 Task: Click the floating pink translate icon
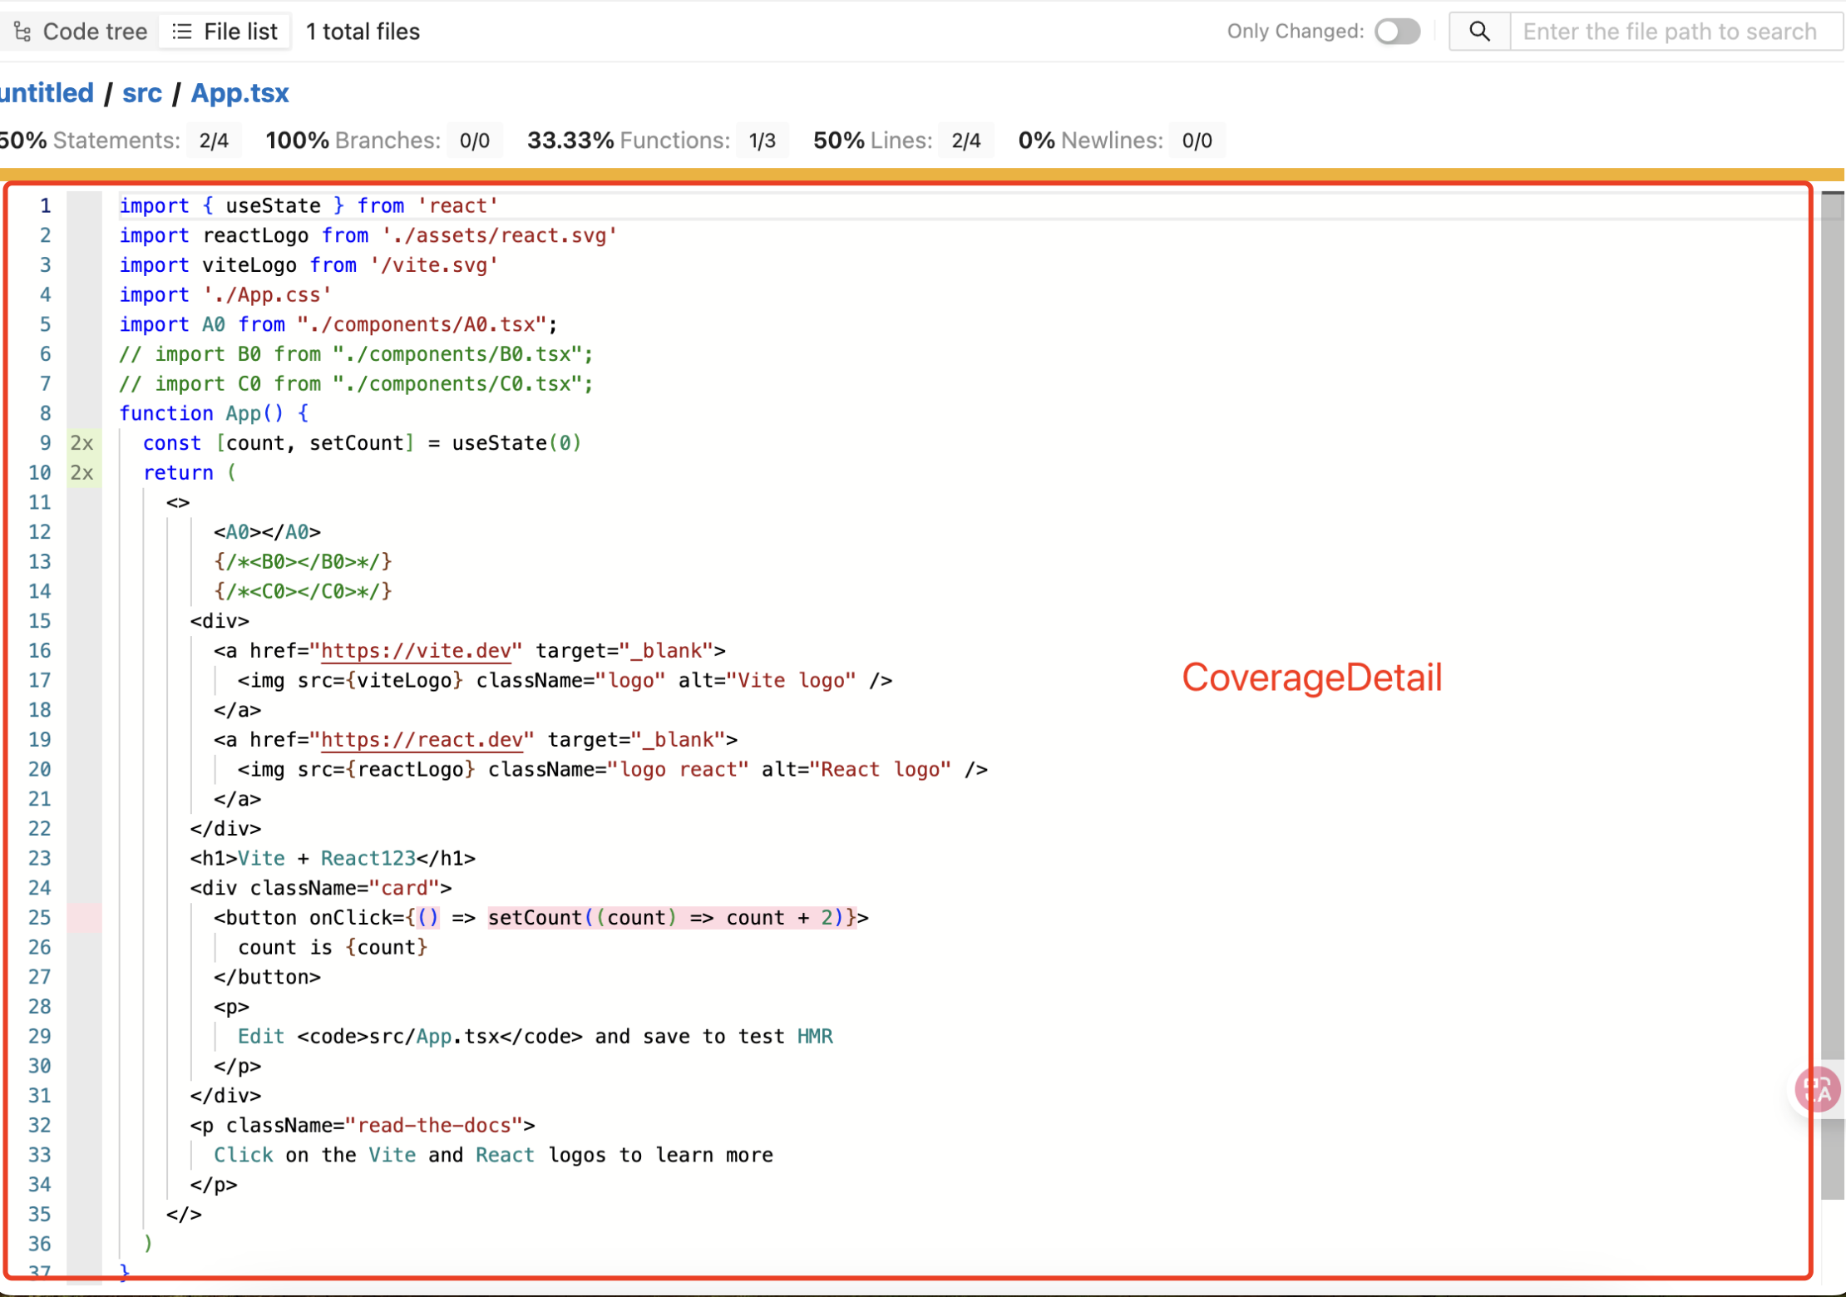coord(1817,1089)
